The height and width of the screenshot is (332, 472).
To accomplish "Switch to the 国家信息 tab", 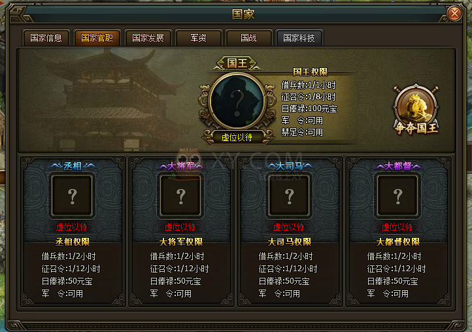I will coord(46,38).
